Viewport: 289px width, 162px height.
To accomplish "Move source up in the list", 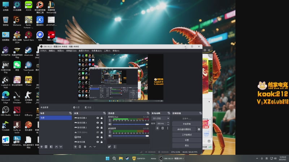I will click(90, 147).
